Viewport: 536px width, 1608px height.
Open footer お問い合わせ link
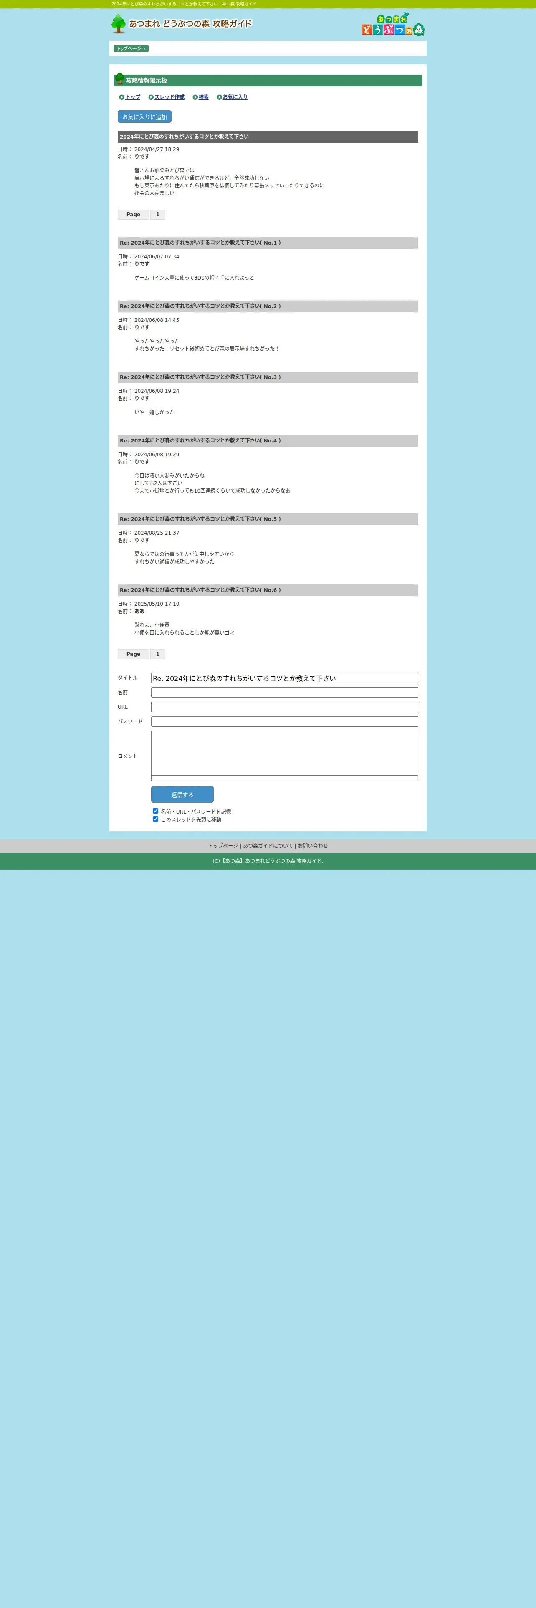click(x=313, y=847)
